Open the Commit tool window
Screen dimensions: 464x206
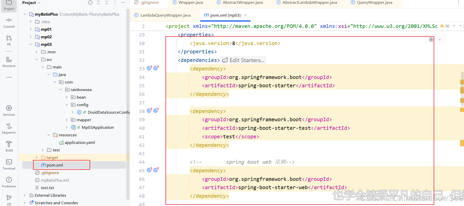pyautogui.click(x=9, y=23)
